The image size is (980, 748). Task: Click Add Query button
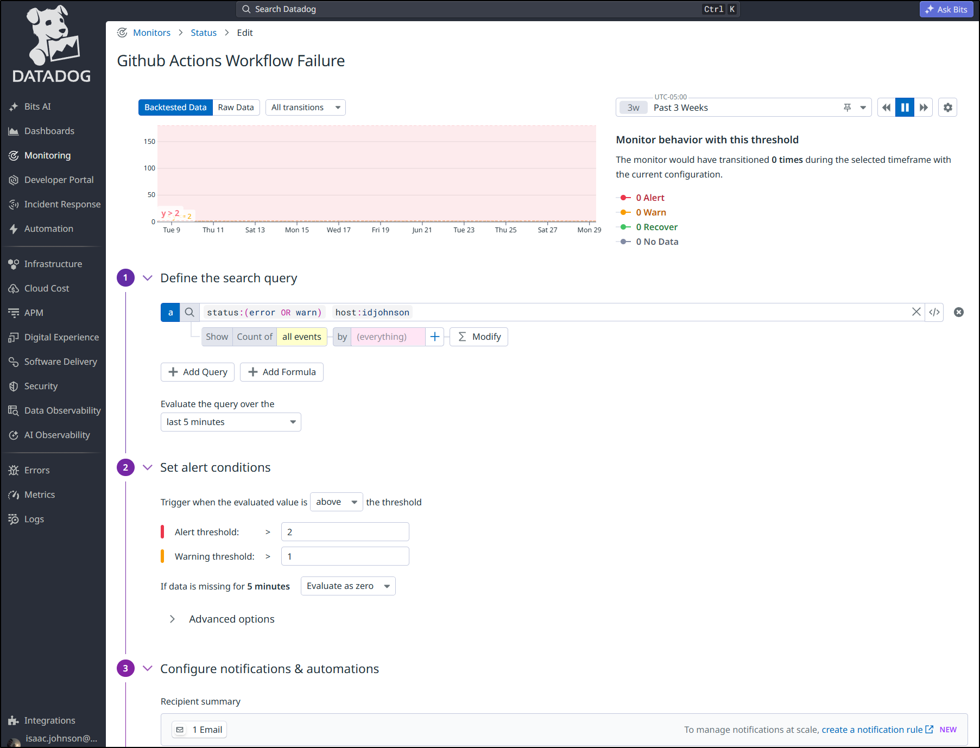click(198, 372)
